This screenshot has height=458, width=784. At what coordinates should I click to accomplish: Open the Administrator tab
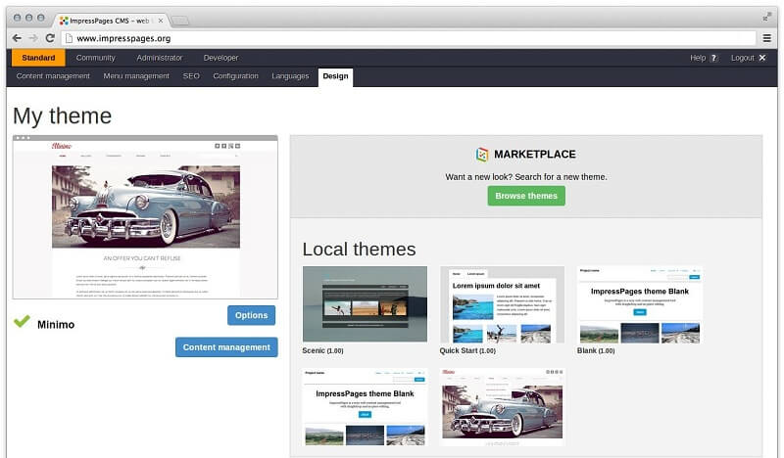pos(160,58)
